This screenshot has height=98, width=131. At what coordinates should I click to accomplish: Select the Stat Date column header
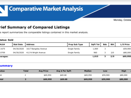[x=18, y=44]
